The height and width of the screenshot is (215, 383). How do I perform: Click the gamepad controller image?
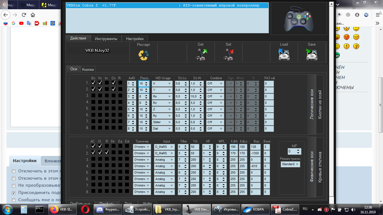pyautogui.click(x=299, y=18)
